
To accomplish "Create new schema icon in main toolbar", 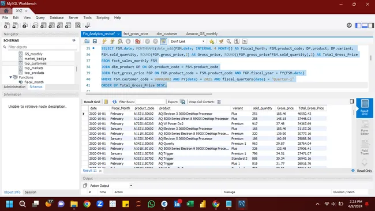I will point(35,25).
